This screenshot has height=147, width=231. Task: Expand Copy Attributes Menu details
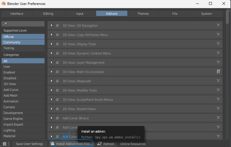pyautogui.click(x=52, y=35)
